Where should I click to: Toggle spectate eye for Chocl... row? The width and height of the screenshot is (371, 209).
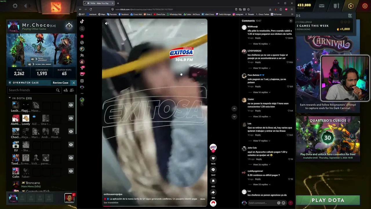coord(71,131)
